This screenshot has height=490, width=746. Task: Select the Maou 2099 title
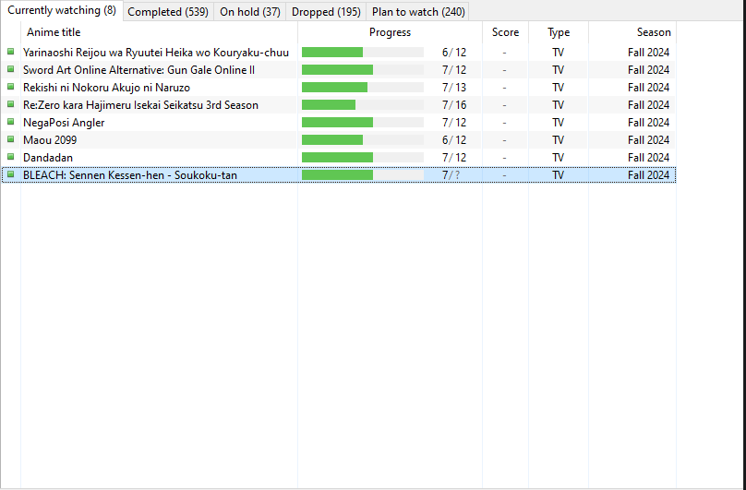(50, 140)
